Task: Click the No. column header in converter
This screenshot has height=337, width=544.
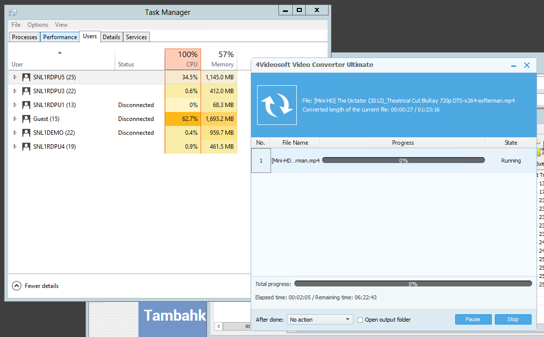Action: [261, 143]
